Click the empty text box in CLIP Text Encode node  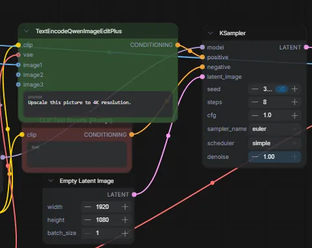[77, 154]
